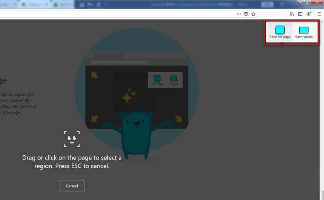Click the maximize window button
The height and width of the screenshot is (200, 324).
click(307, 2)
